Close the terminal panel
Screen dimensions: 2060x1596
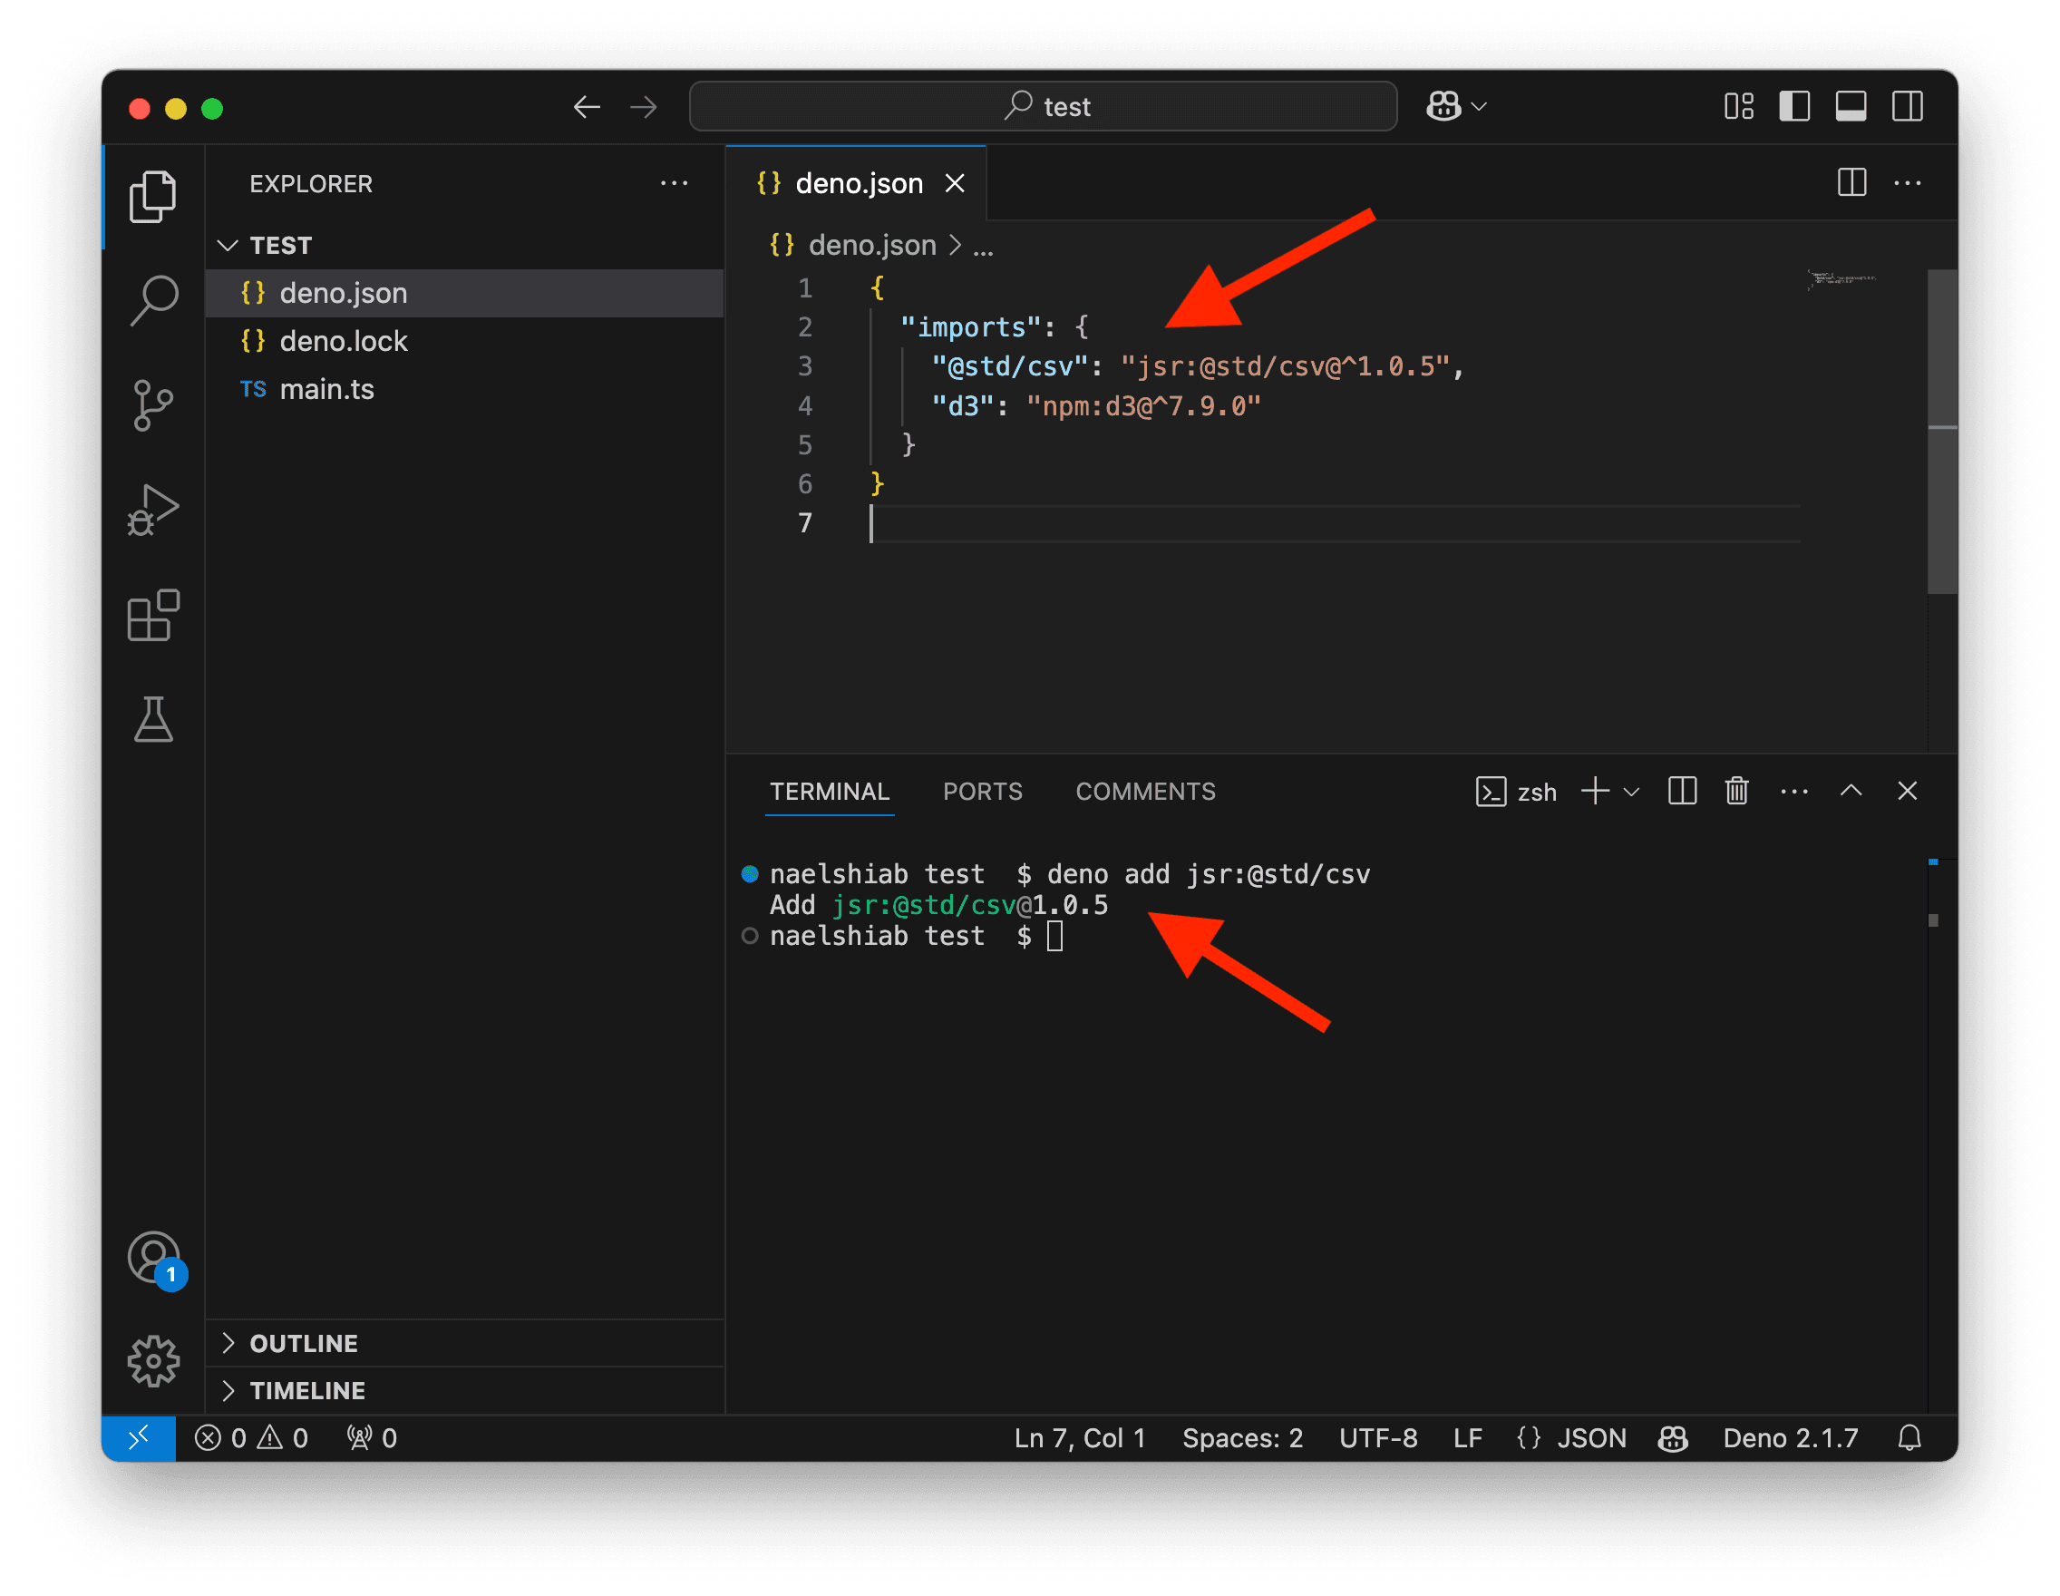pos(1907,791)
